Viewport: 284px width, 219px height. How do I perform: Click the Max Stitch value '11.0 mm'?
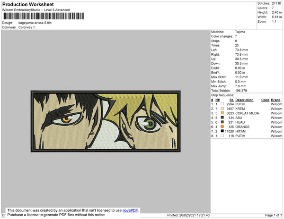(x=241, y=77)
